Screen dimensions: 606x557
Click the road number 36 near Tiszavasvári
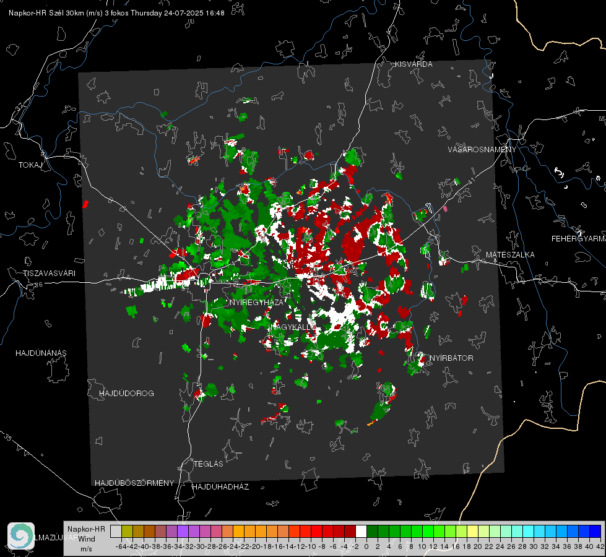[x=38, y=285]
